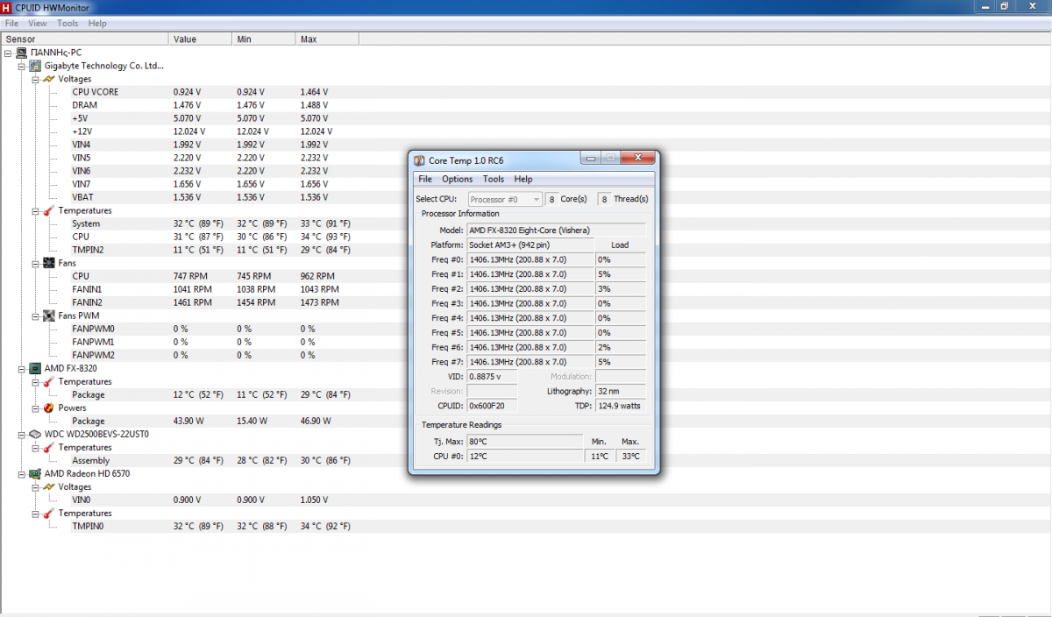The width and height of the screenshot is (1052, 617).
Task: Click the fan icon beside Fans PWM
Action: 49,316
